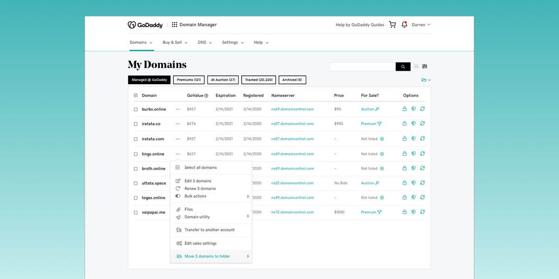Click the GoDaddy logo

tap(145, 25)
